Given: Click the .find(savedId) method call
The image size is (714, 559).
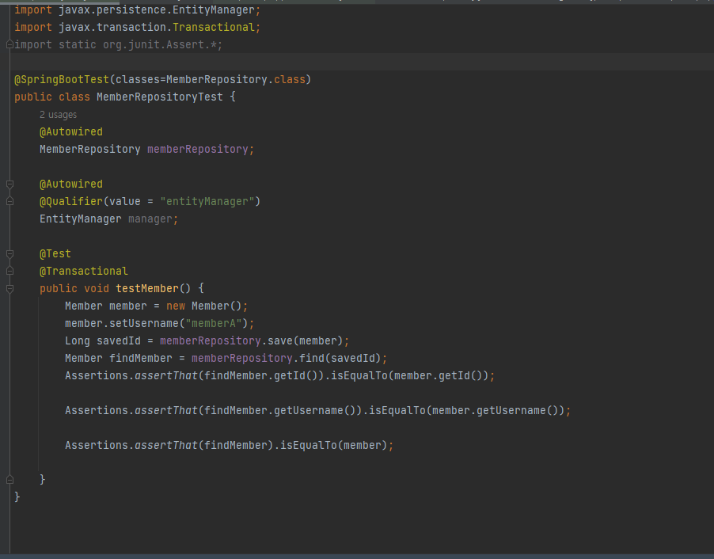Looking at the screenshot, I should click(336, 359).
